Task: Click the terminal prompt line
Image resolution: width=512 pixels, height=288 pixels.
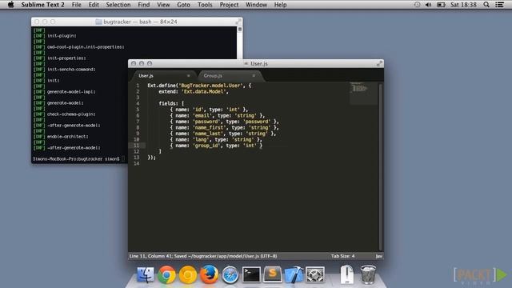Action: point(78,158)
